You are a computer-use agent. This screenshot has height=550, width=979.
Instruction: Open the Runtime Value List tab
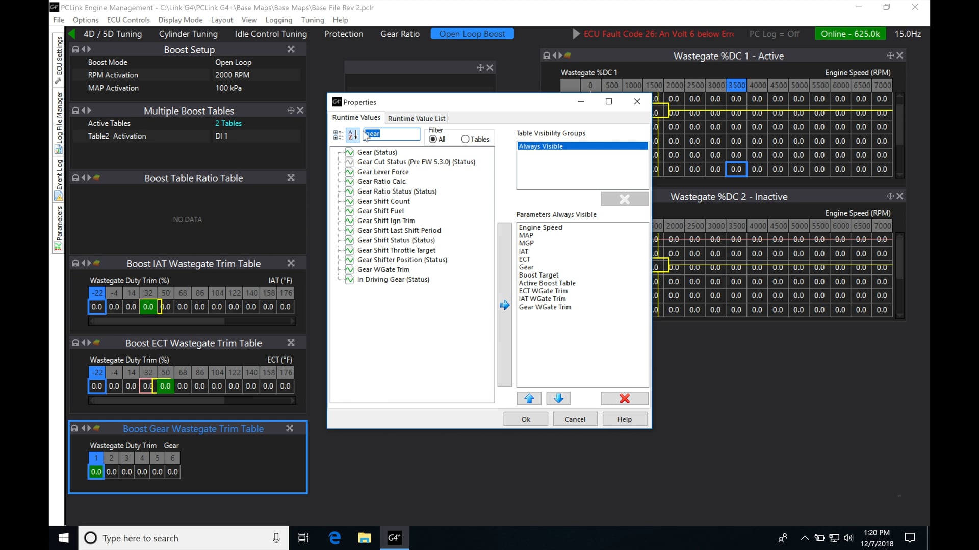coord(416,118)
